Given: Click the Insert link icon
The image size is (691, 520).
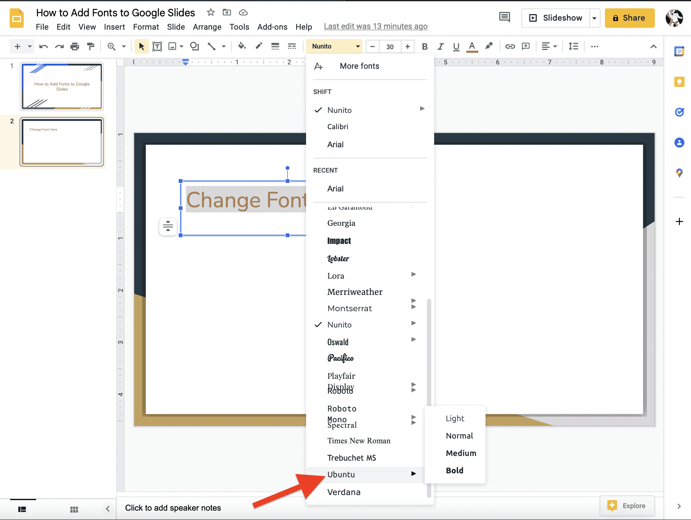Looking at the screenshot, I should (x=510, y=46).
